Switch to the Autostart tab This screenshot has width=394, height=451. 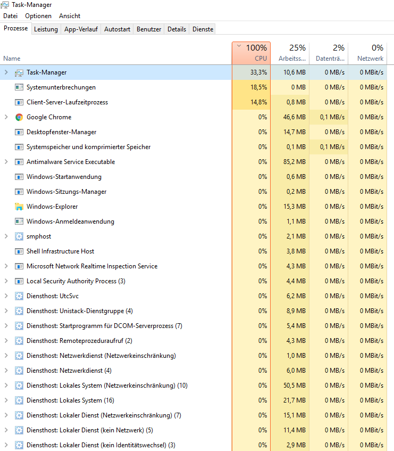(x=117, y=29)
